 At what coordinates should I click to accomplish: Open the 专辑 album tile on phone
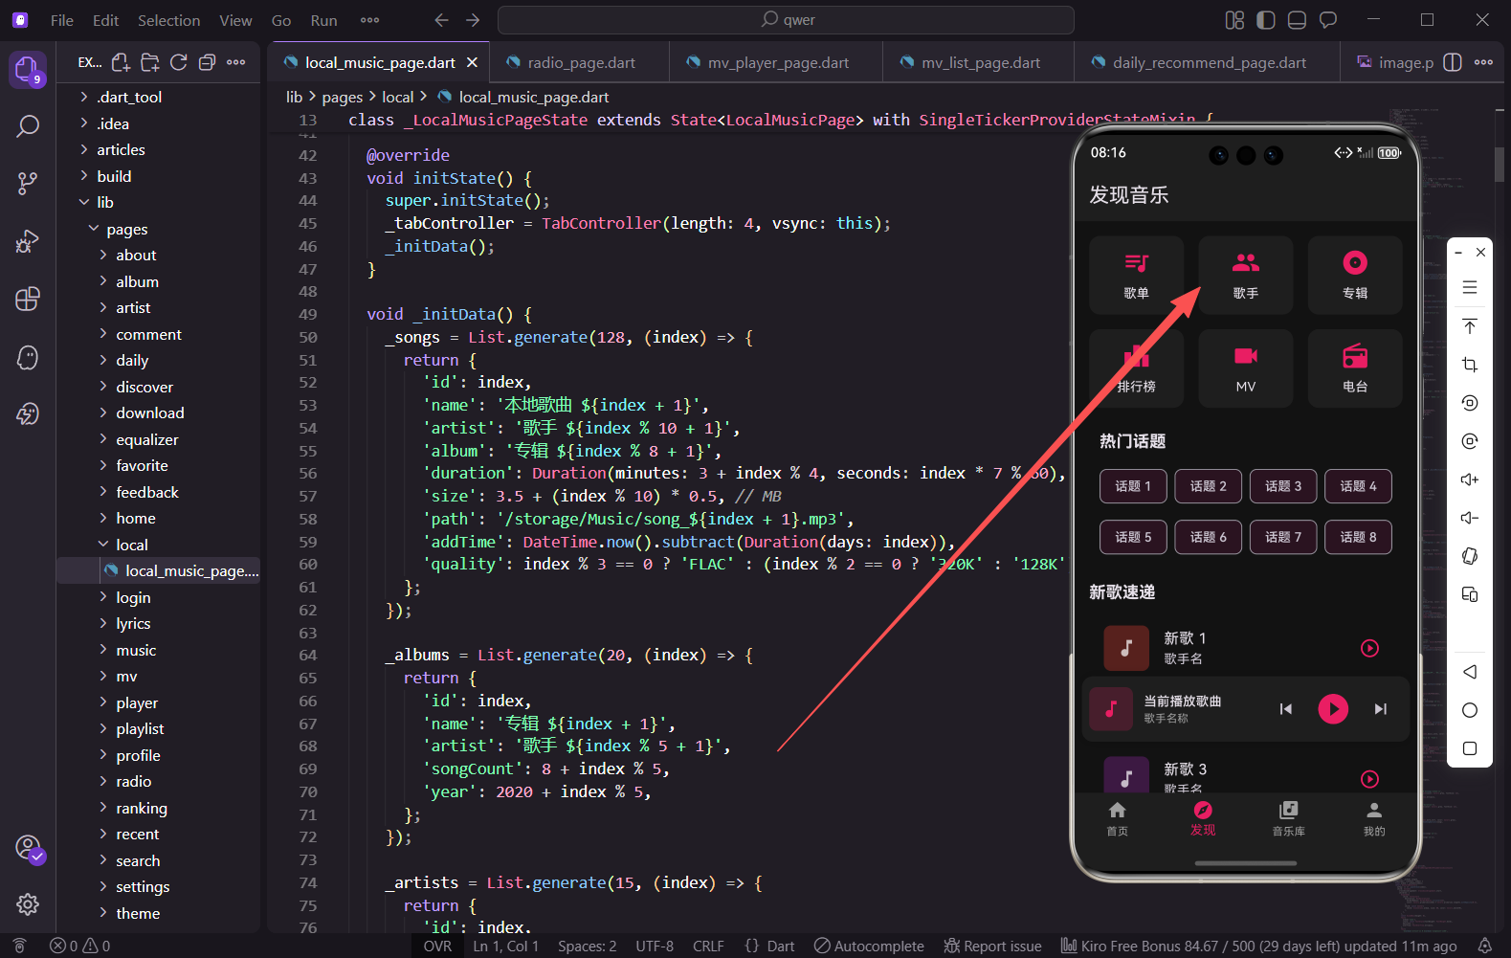coord(1355,275)
